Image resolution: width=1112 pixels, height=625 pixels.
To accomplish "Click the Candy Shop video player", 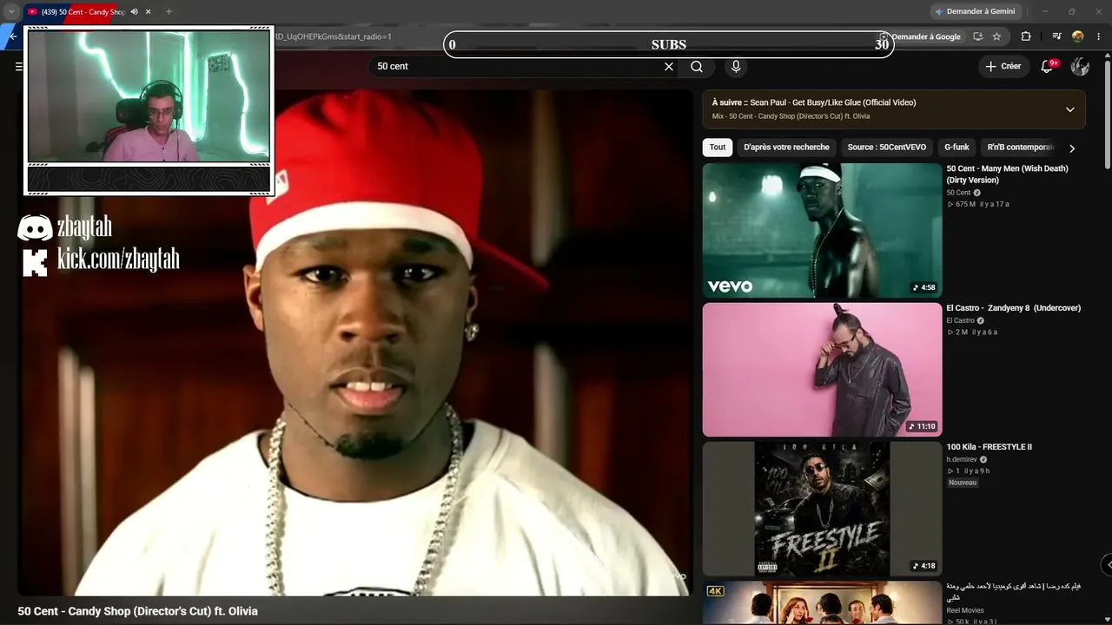I will [x=354, y=342].
